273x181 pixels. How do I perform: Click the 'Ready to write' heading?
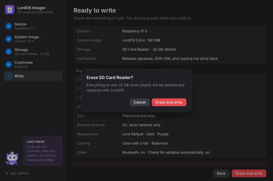click(95, 11)
